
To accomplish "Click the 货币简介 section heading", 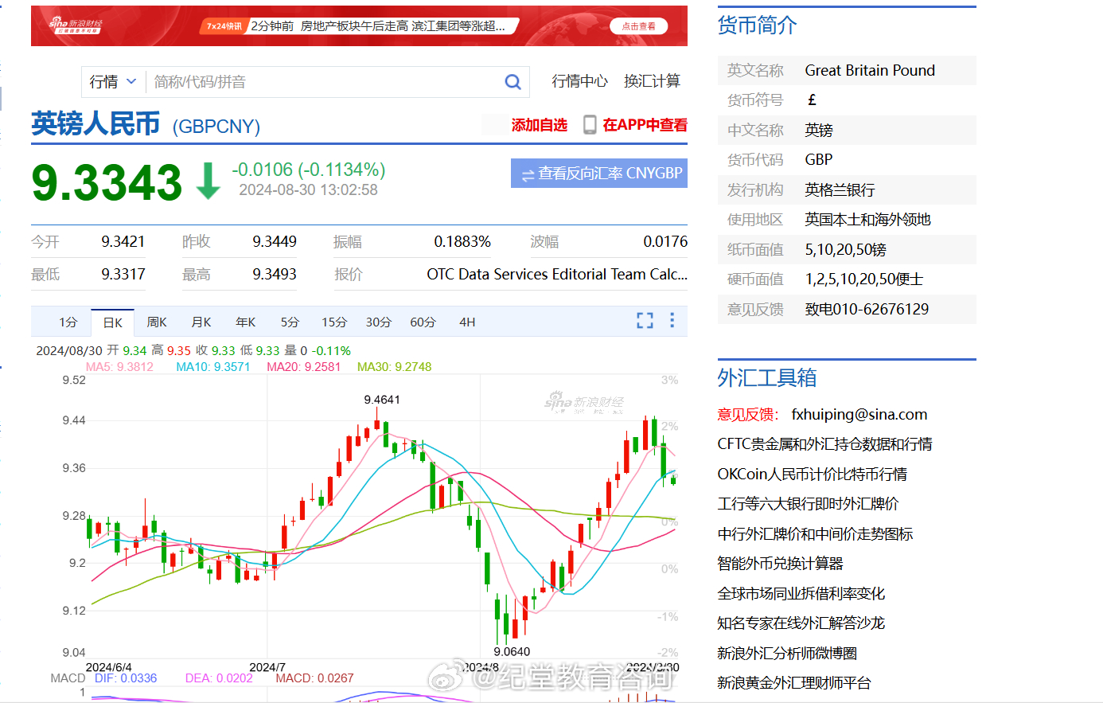I will tap(757, 25).
